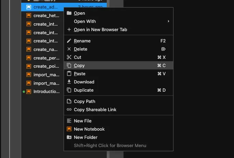This screenshot has height=158, width=234.
Task: Click the pencil icon next to Rename
Action: [69, 41]
